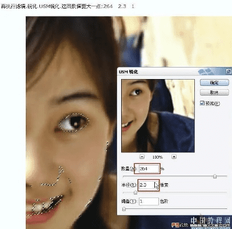Click the threshold slider handle
The image size is (232, 229).
pyautogui.click(x=124, y=209)
